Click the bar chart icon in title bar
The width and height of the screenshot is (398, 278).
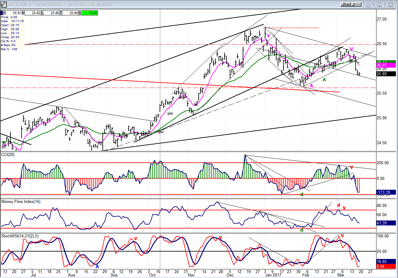point(3,5)
